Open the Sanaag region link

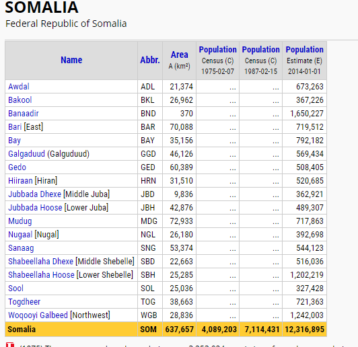21,248
